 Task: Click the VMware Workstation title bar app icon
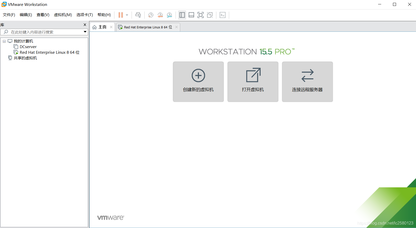coord(4,4)
